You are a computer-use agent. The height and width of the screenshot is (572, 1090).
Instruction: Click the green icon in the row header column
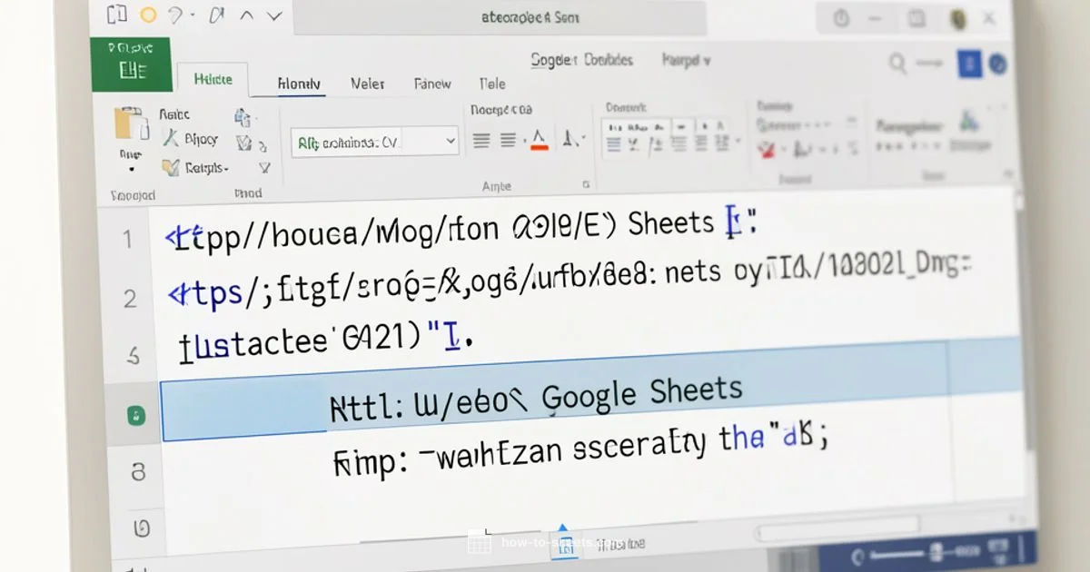[x=134, y=417]
